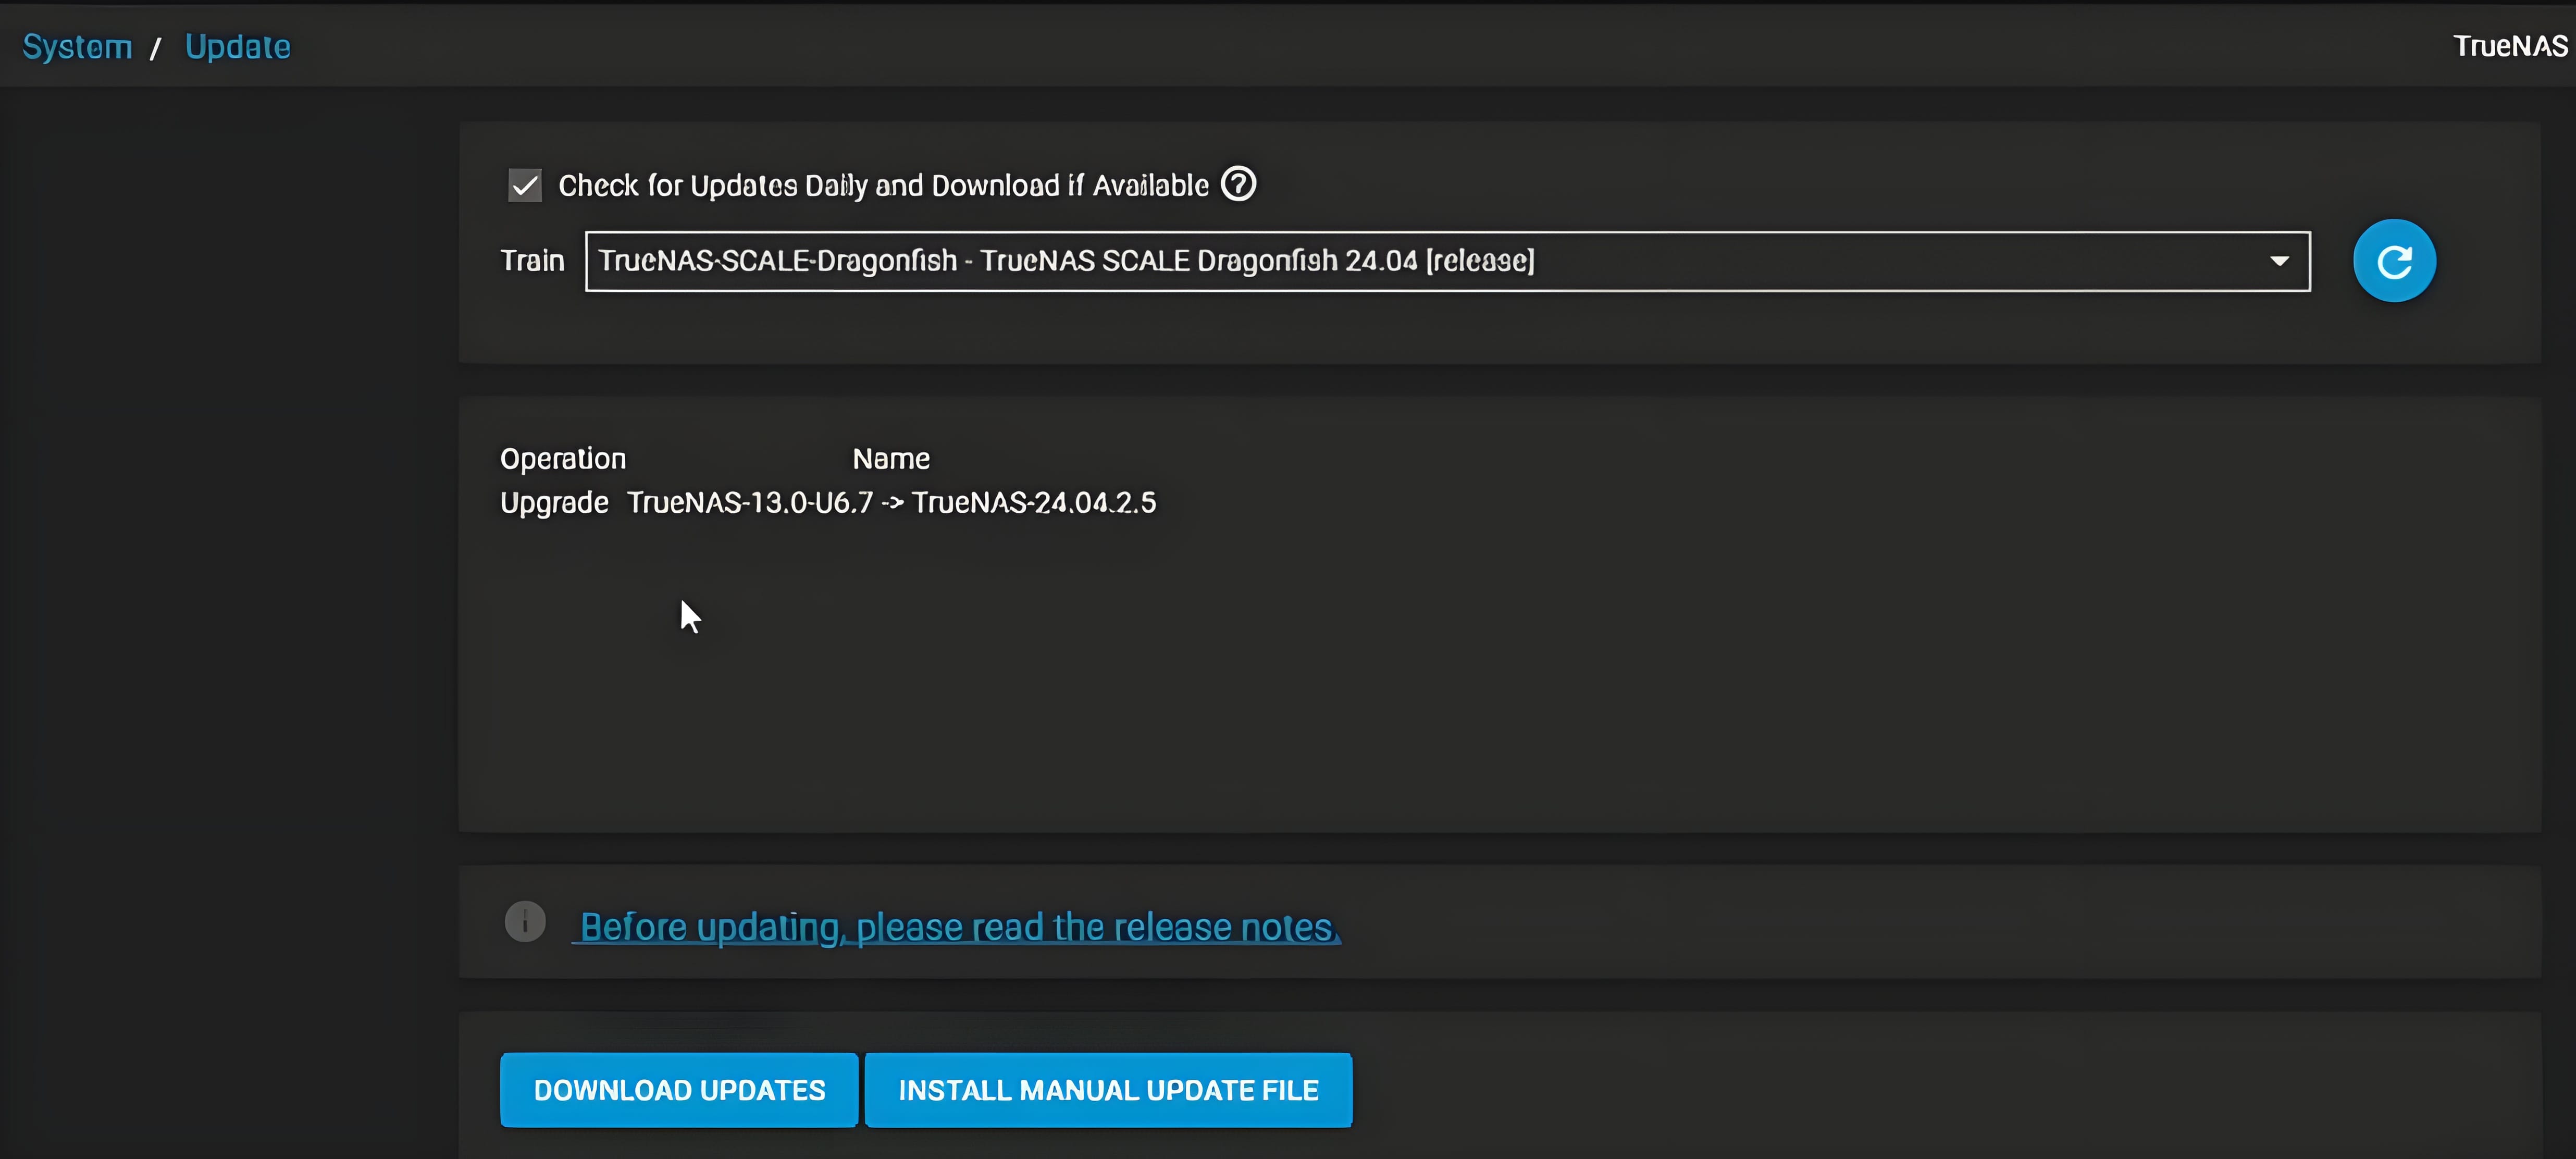Go to System breadcrumb

[78, 47]
